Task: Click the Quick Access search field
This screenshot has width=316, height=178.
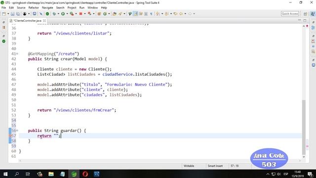Action: point(290,14)
